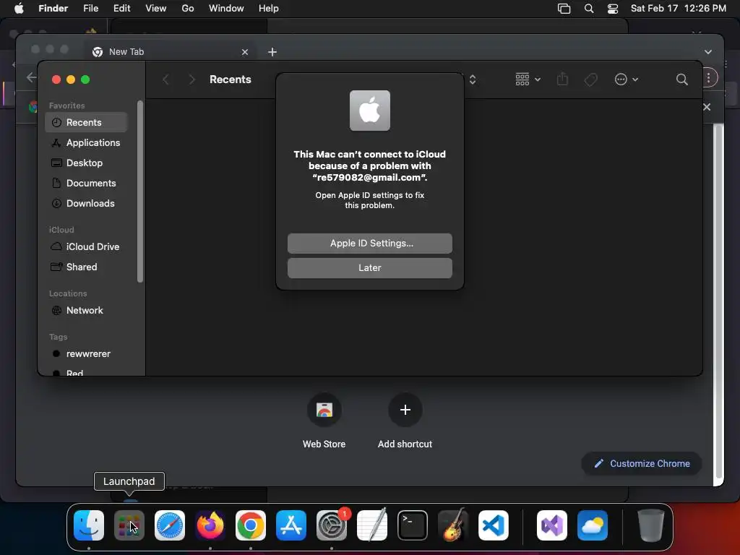Select Desktop in Finder sidebar
The width and height of the screenshot is (740, 555).
click(87, 163)
